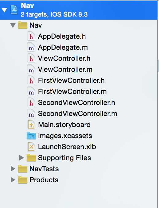
Task: Select the Products folder row
Action: point(79,180)
